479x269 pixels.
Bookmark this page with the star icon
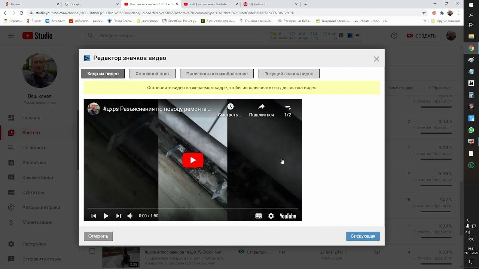(424, 13)
